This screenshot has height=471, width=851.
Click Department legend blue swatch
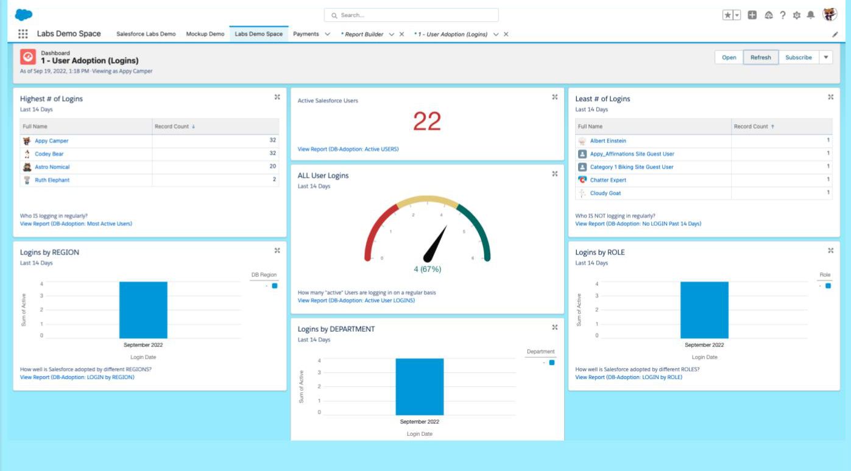[552, 362]
